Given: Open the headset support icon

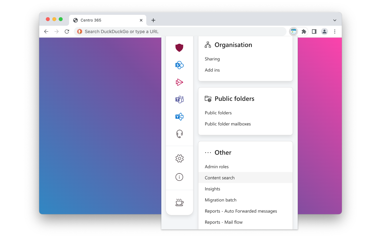Looking at the screenshot, I should 179,134.
